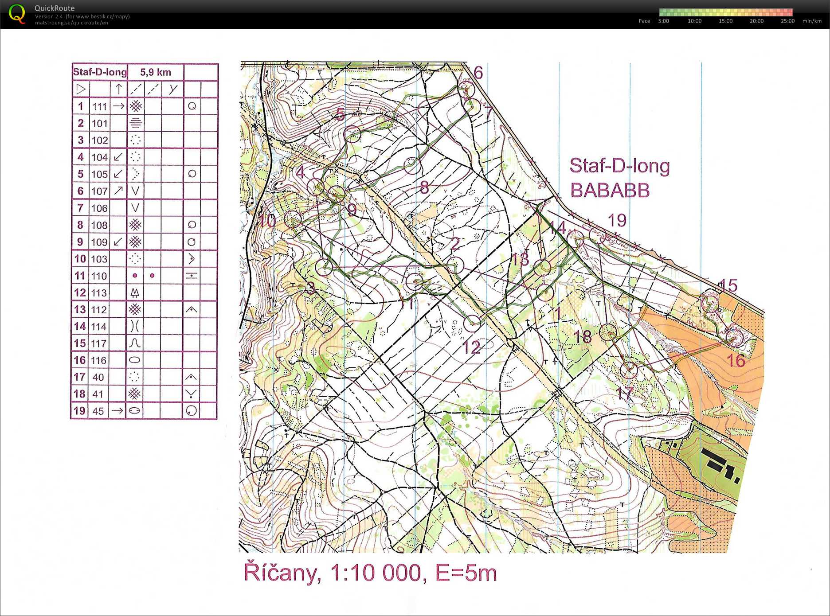This screenshot has height=616, width=830.
Task: Click control code 117 in the table
Action: pos(99,343)
